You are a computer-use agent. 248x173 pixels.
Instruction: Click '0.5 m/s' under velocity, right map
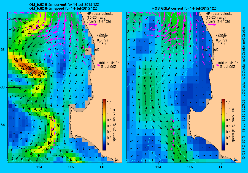point(222,40)
